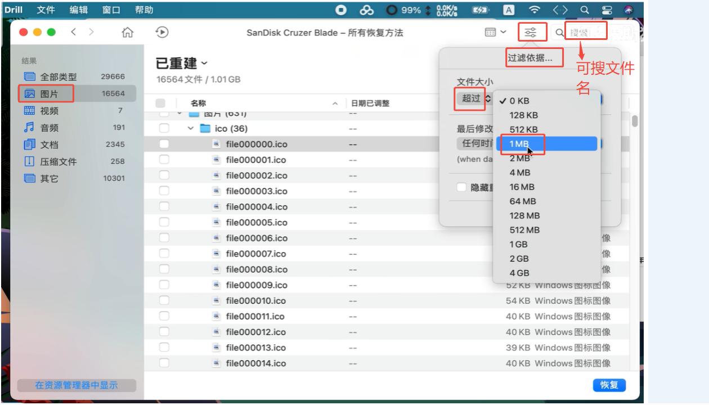Select 视频 category in sidebar
The width and height of the screenshot is (709, 405).
click(x=49, y=111)
